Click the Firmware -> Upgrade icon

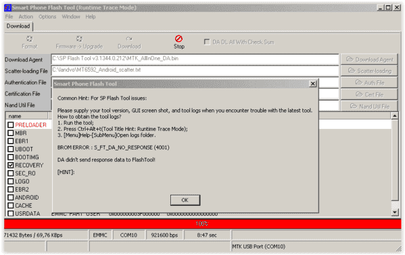click(x=79, y=38)
